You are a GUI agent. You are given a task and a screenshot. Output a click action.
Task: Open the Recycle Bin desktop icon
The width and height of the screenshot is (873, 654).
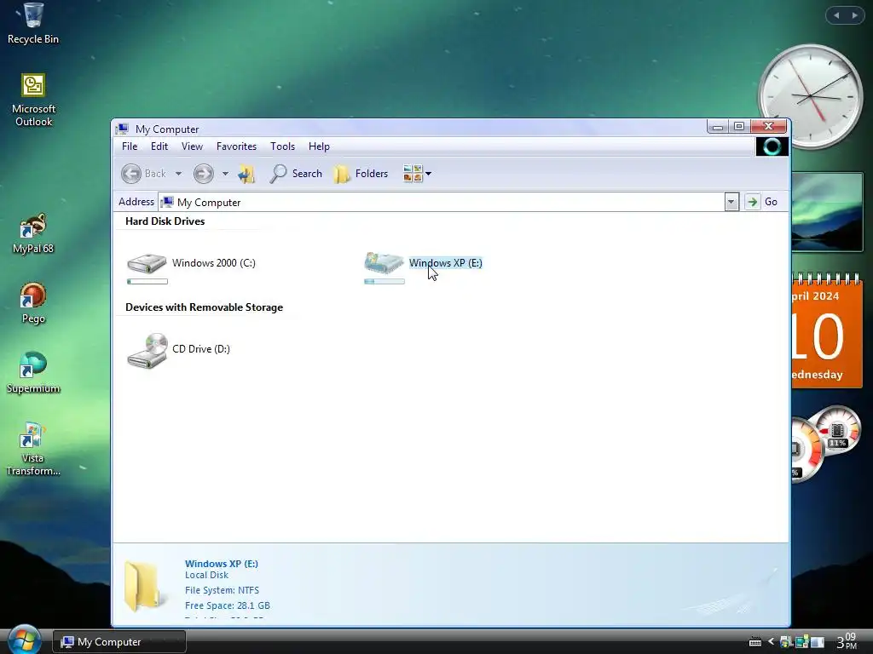33,23
